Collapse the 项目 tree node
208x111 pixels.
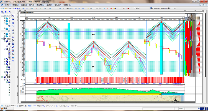(2, 39)
